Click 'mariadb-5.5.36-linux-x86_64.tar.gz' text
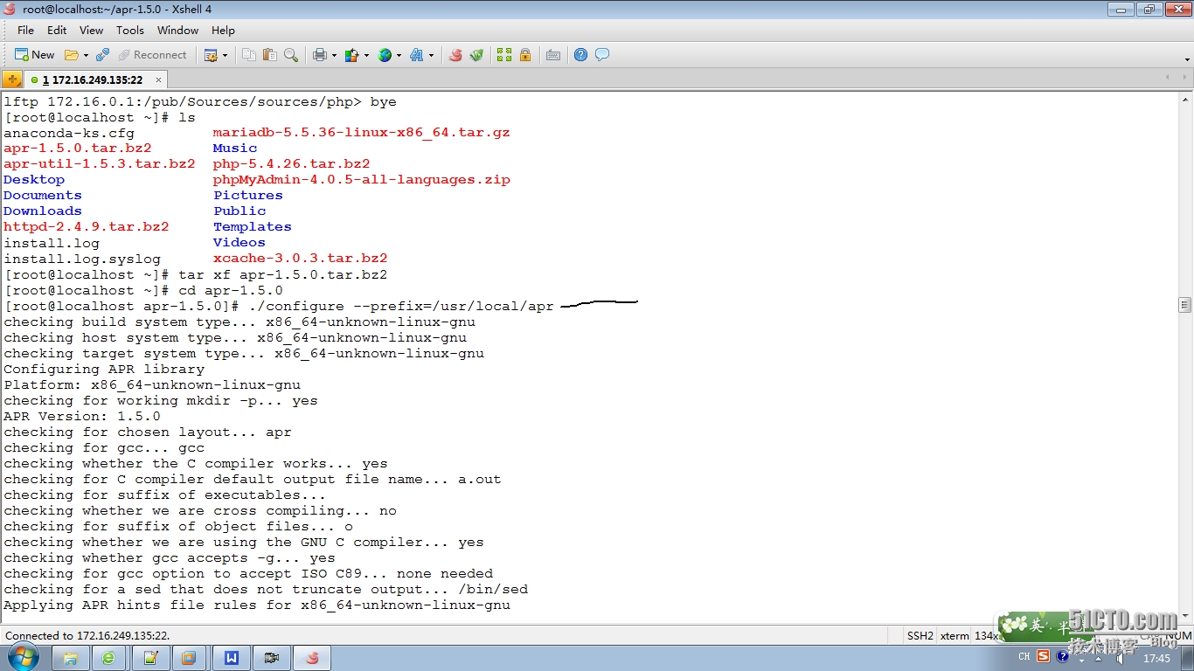 pyautogui.click(x=362, y=132)
